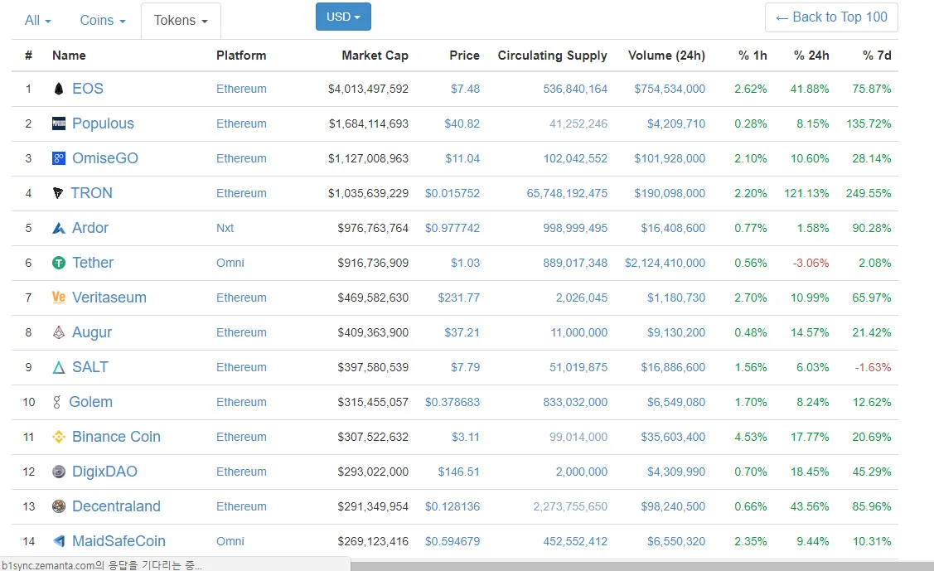The width and height of the screenshot is (934, 571).
Task: Open the TRON token page
Action: pyautogui.click(x=91, y=193)
